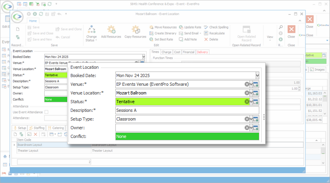Viewport: 330px width, 183px height.
Task: Click Recalculate in the ribbon
Action: point(214,33)
